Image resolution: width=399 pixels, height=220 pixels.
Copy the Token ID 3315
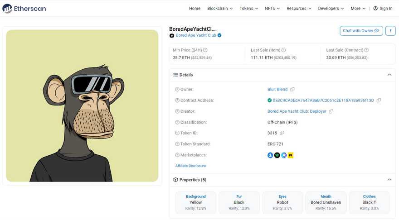pos(282,133)
